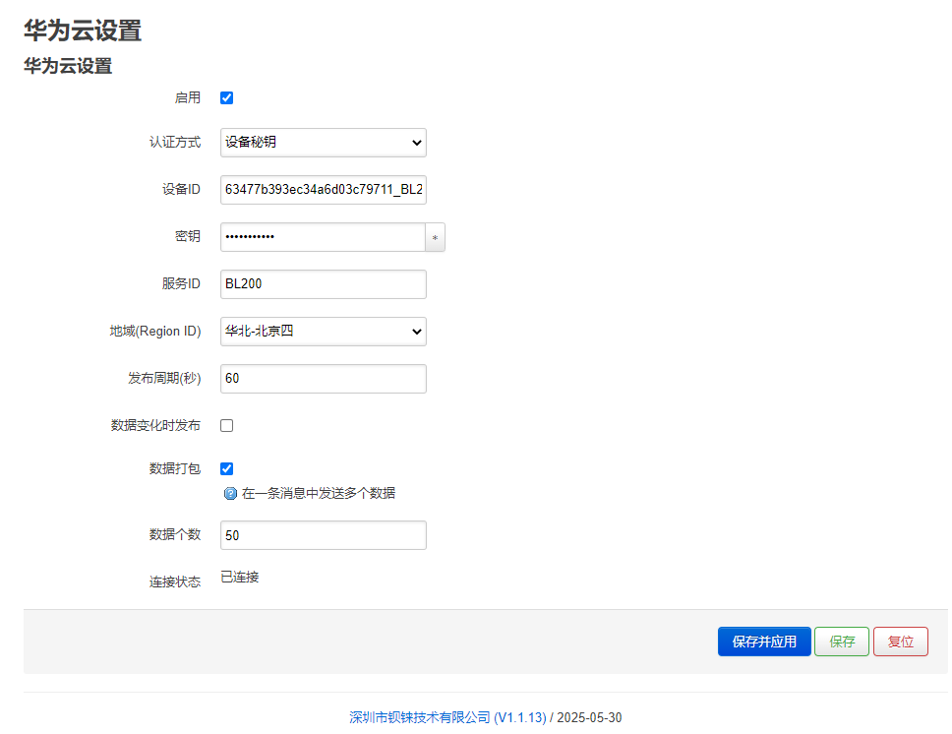Click the 华为云设置 page heading
Image resolution: width=952 pixels, height=734 pixels.
point(83,31)
